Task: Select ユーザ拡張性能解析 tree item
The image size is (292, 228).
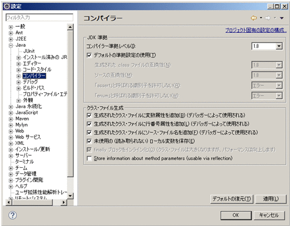Action: pyautogui.click(x=41, y=192)
